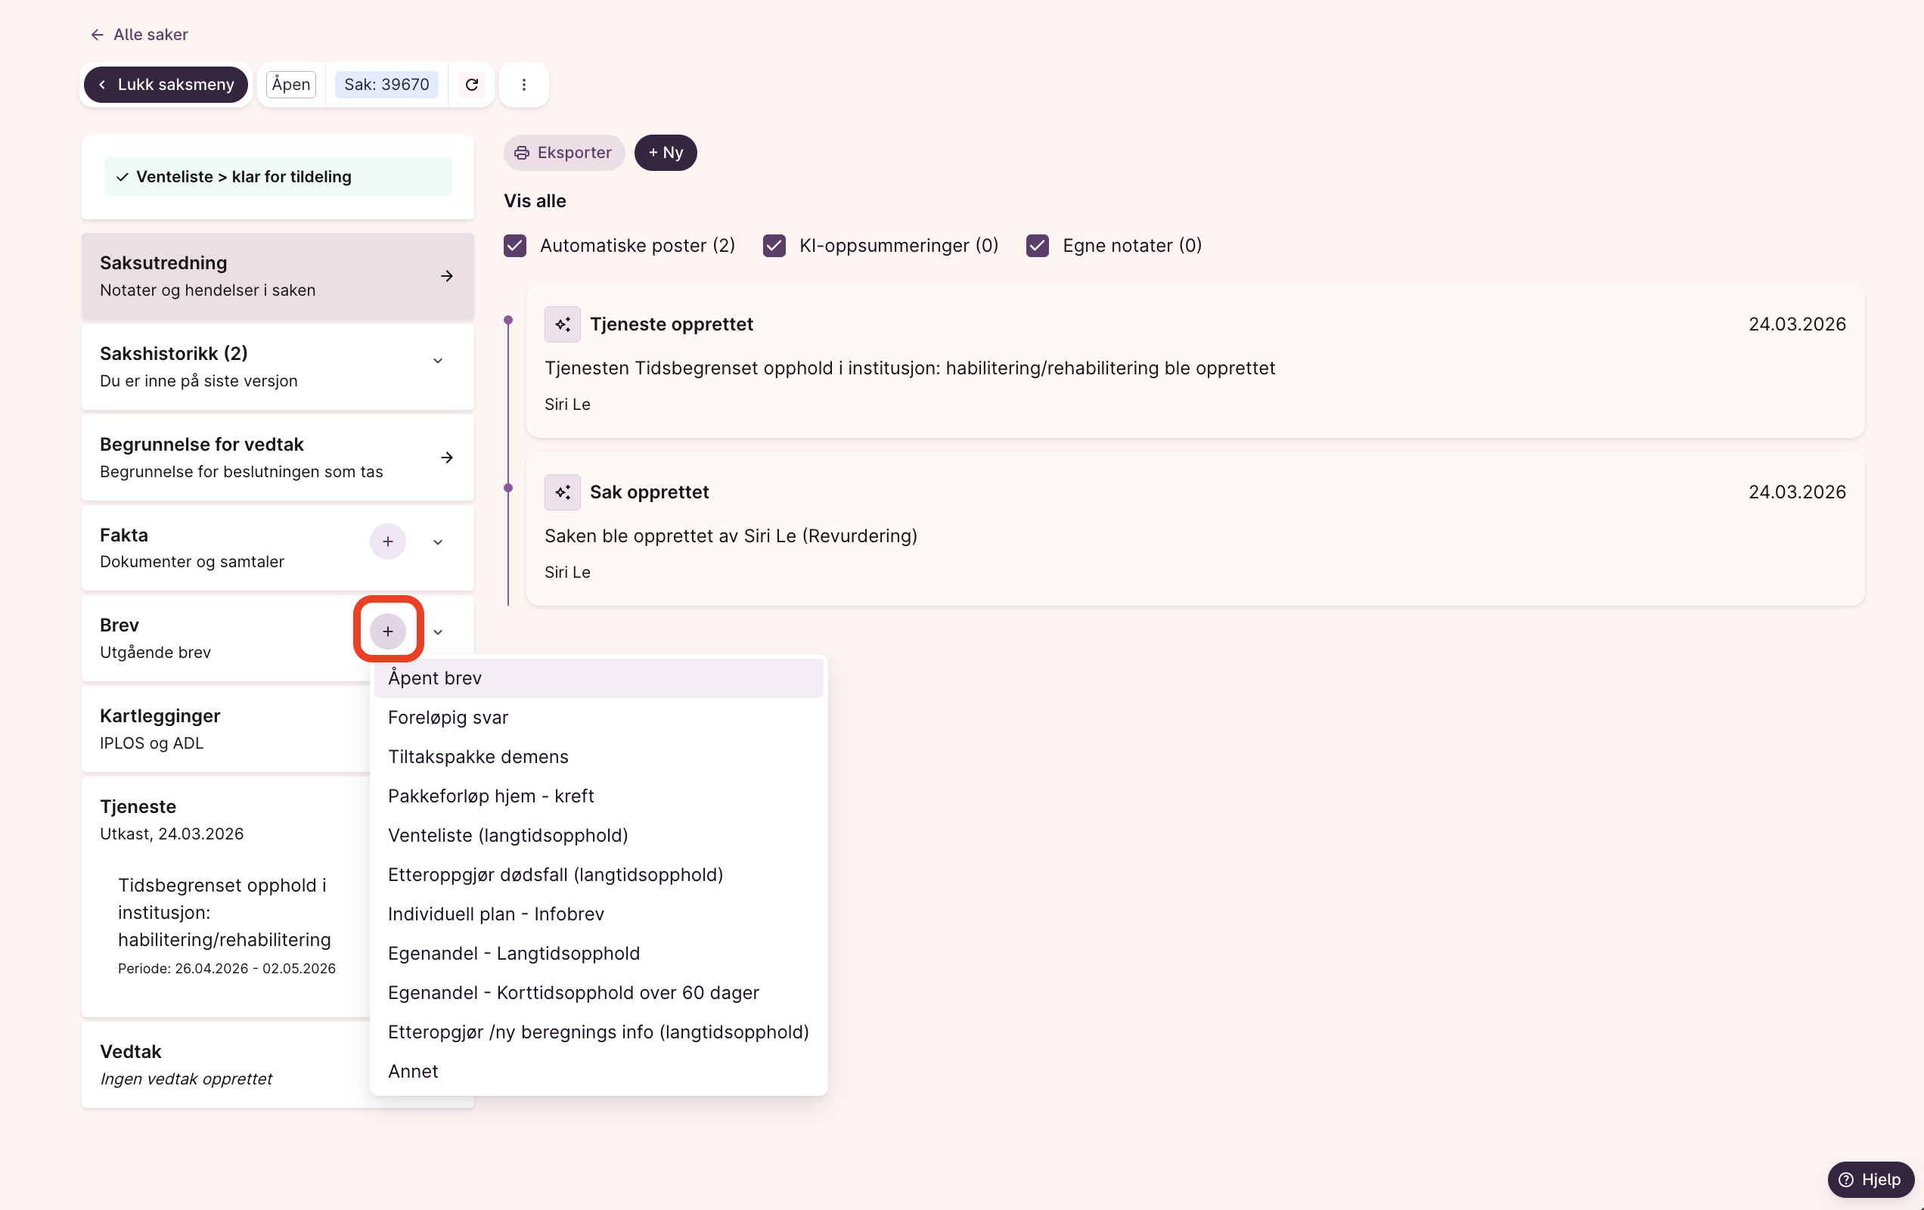Expand the Fakta section chevron

pos(438,542)
